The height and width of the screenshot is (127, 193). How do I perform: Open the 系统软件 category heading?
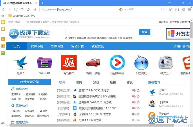(x=22, y=106)
